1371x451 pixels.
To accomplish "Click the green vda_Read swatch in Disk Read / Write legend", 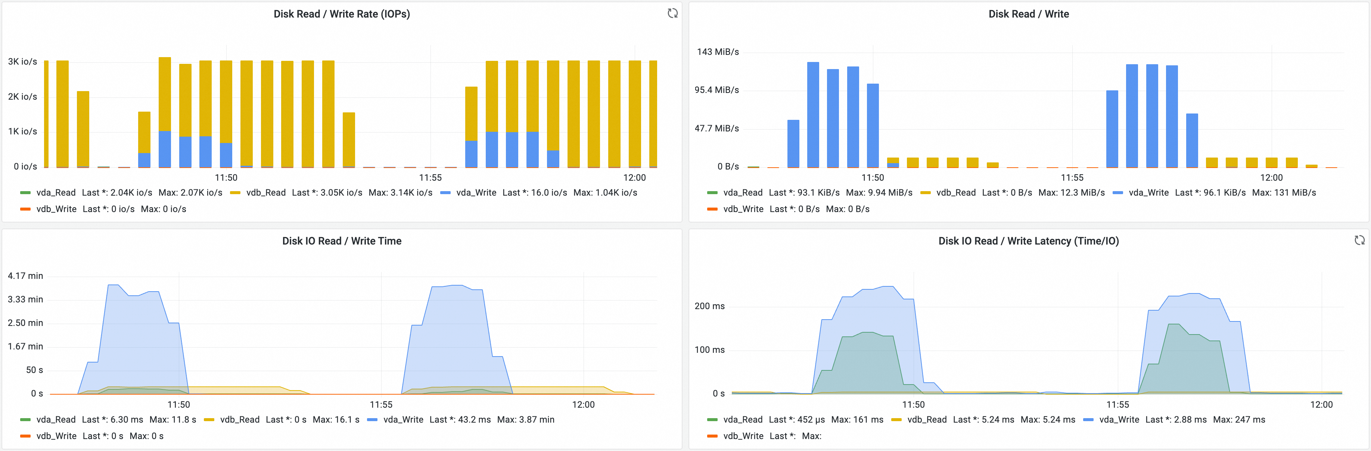I will 712,192.
